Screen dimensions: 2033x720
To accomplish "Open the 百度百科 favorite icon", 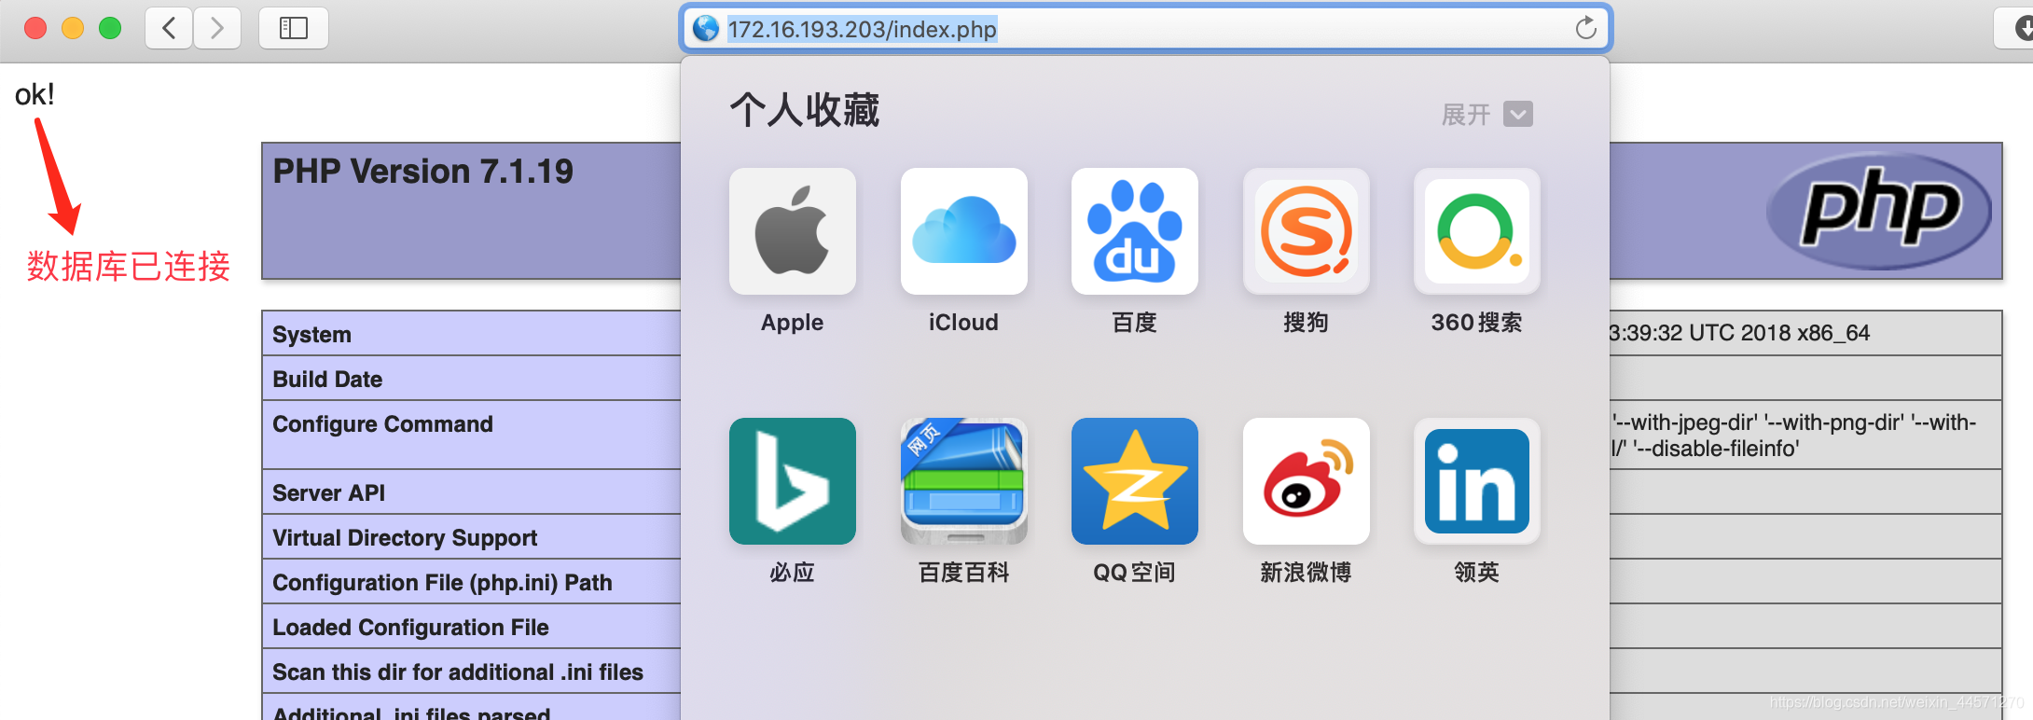I will [963, 481].
